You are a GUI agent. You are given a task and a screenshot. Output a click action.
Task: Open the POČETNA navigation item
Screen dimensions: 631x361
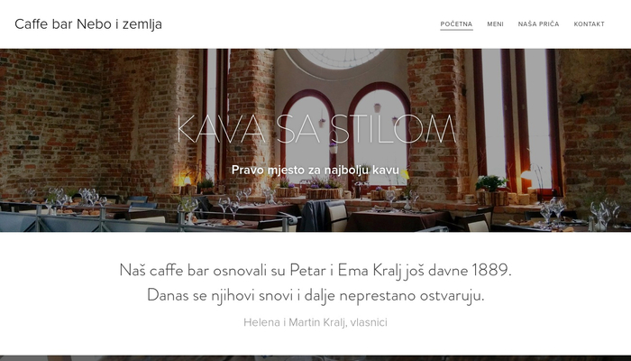pos(456,24)
